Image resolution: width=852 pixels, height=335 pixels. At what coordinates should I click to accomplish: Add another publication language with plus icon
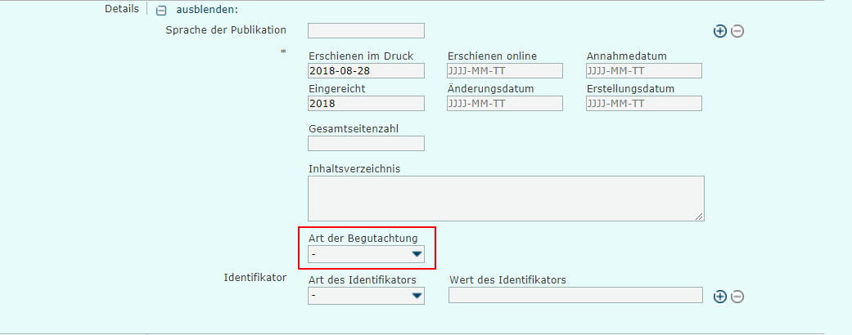click(x=720, y=31)
